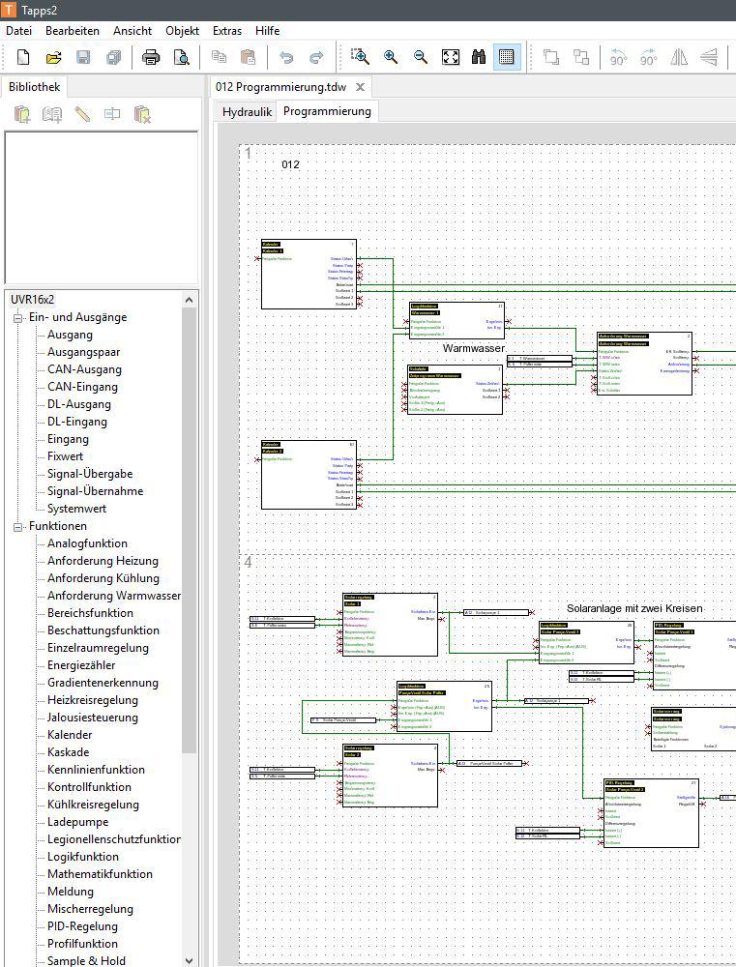
Task: Open the Ansicht menu
Action: pos(132,30)
